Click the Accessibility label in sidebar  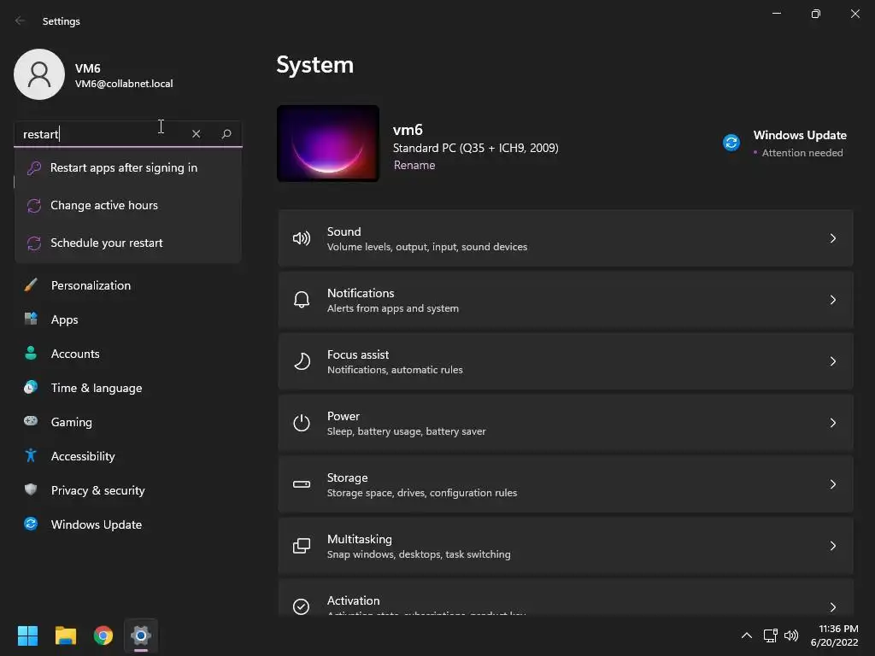(x=83, y=456)
